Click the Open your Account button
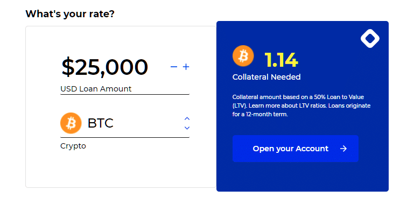The image size is (407, 197). pos(296,149)
